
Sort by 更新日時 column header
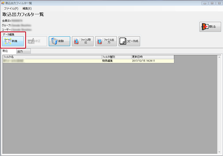152,57
